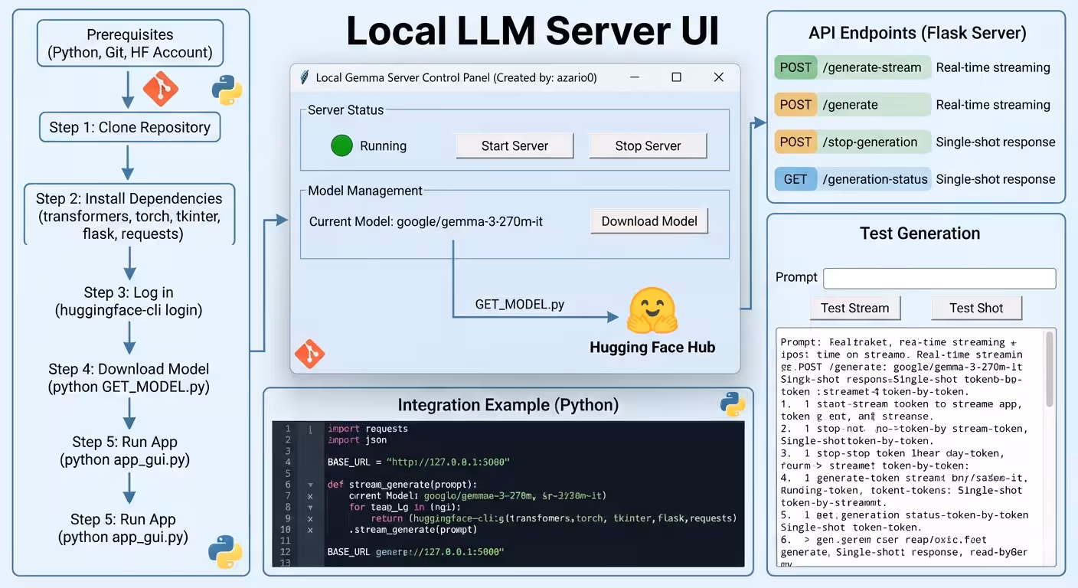The image size is (1078, 588).
Task: Click the /stop-generation endpoint path
Action: pos(870,142)
